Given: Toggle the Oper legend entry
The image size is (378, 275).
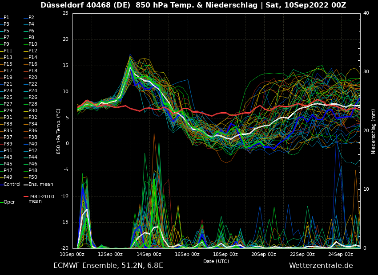Looking at the screenshot, I should [9, 202].
